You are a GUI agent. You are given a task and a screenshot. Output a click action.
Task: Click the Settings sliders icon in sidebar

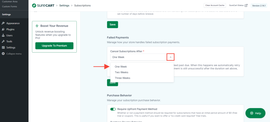tap(3, 47)
